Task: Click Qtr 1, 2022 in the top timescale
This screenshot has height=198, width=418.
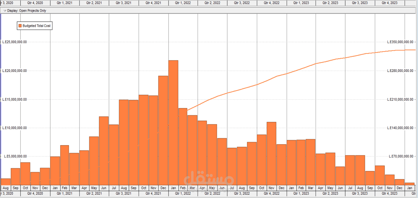Action: point(183,3)
